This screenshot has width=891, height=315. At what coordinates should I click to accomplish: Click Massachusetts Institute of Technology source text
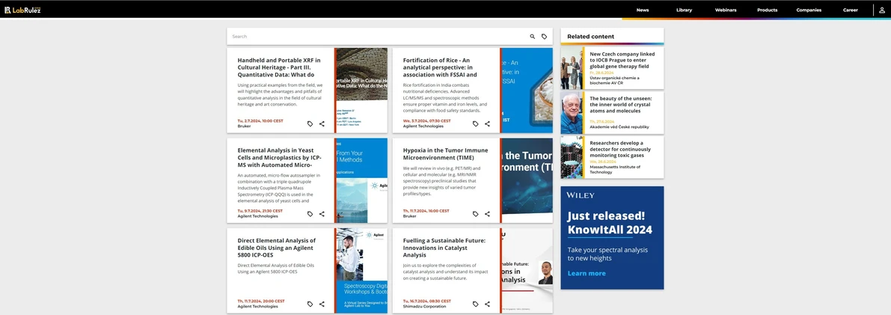615,169
